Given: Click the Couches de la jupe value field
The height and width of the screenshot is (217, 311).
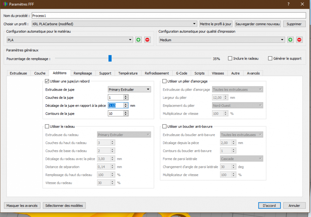Looking at the screenshot, I should tap(116, 97).
